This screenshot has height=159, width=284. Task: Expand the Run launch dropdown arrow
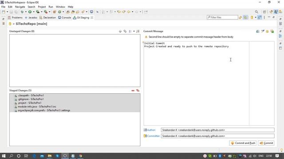pos(34,12)
